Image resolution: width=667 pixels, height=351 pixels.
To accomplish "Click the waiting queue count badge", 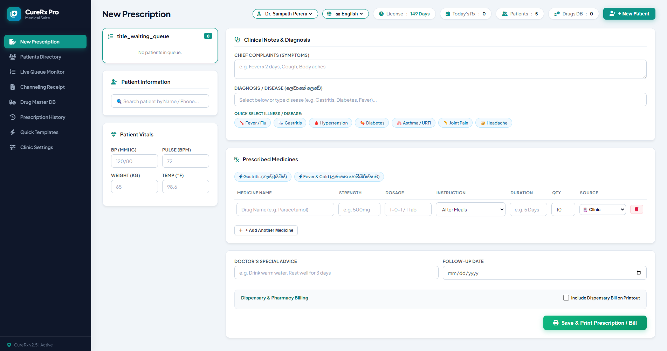I will (208, 36).
